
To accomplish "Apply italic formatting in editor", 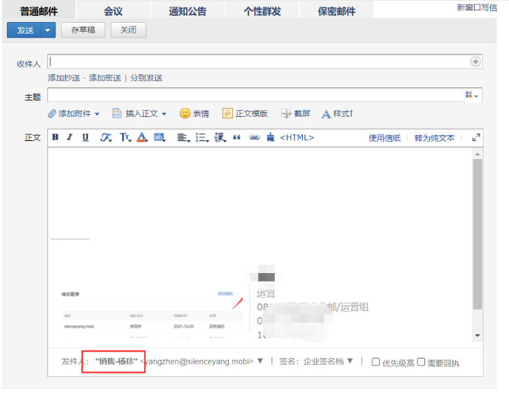I will point(69,138).
